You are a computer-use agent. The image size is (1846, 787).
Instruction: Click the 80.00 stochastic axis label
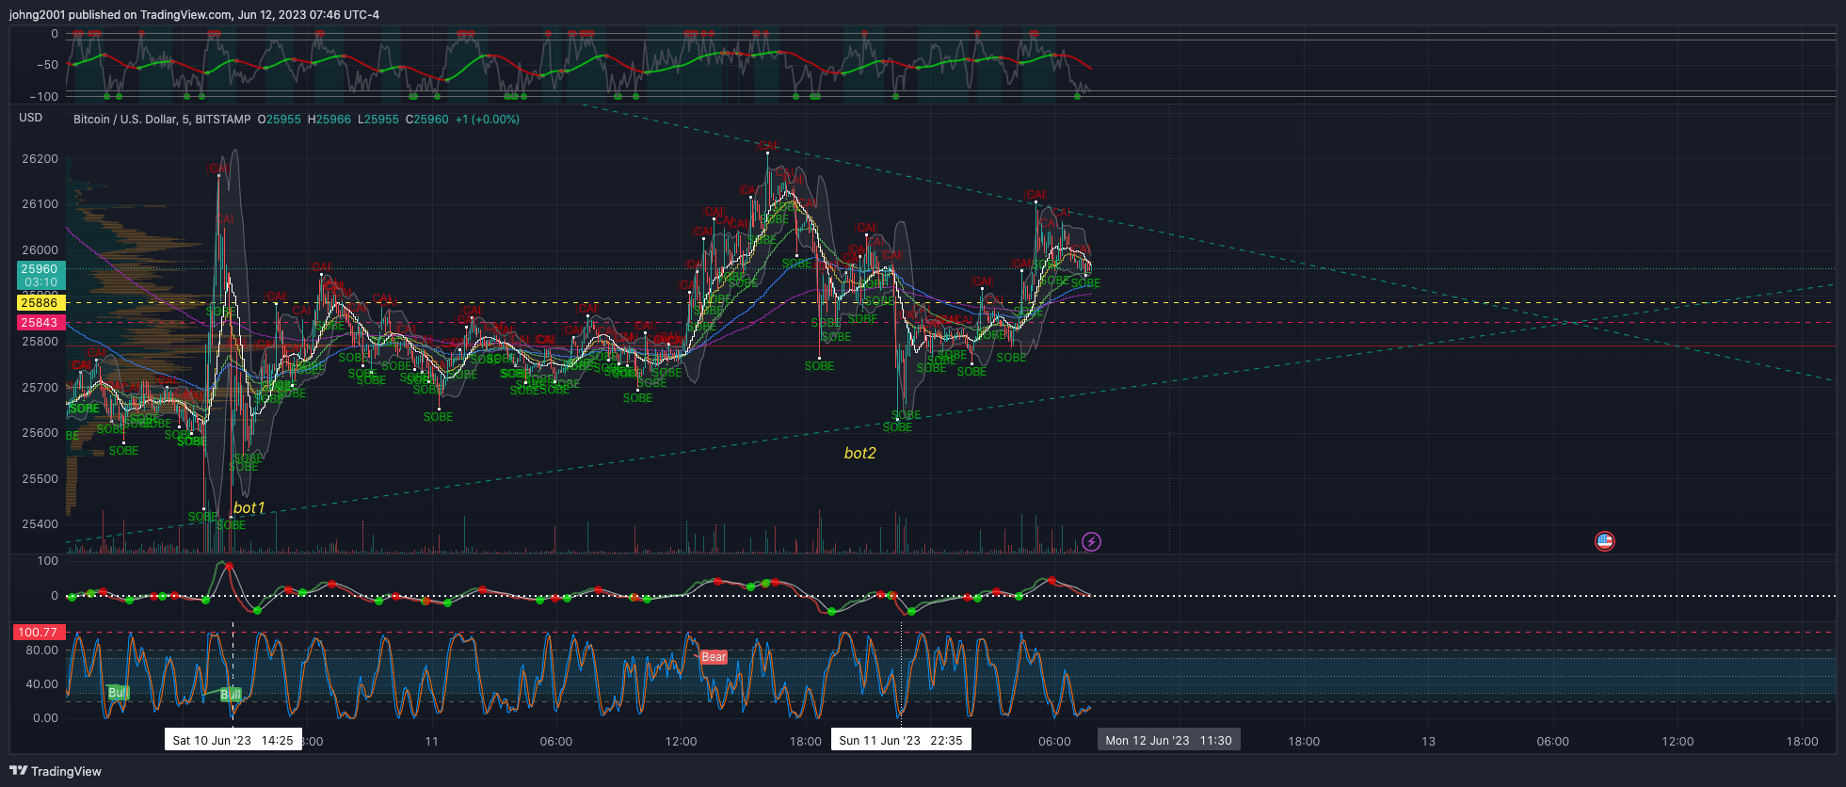[x=41, y=650]
